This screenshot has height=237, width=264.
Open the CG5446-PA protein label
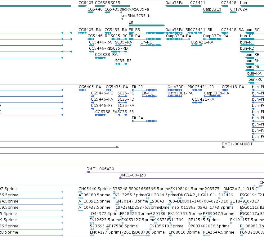pyautogui.click(x=102, y=99)
